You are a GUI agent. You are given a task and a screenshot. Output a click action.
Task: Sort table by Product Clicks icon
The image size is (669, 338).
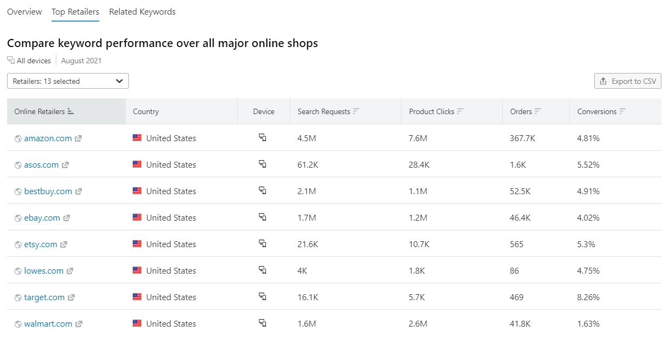point(460,111)
